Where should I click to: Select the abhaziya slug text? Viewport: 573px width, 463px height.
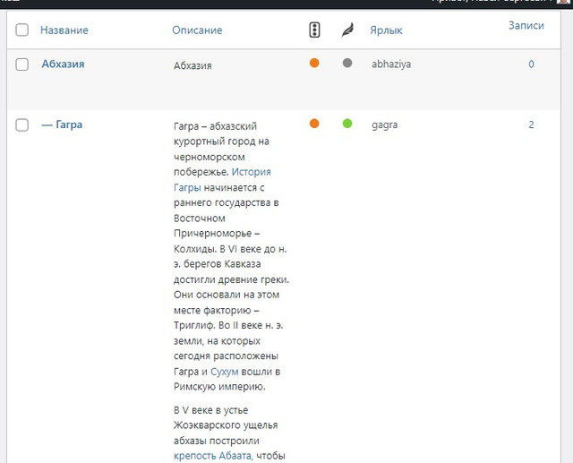[391, 64]
